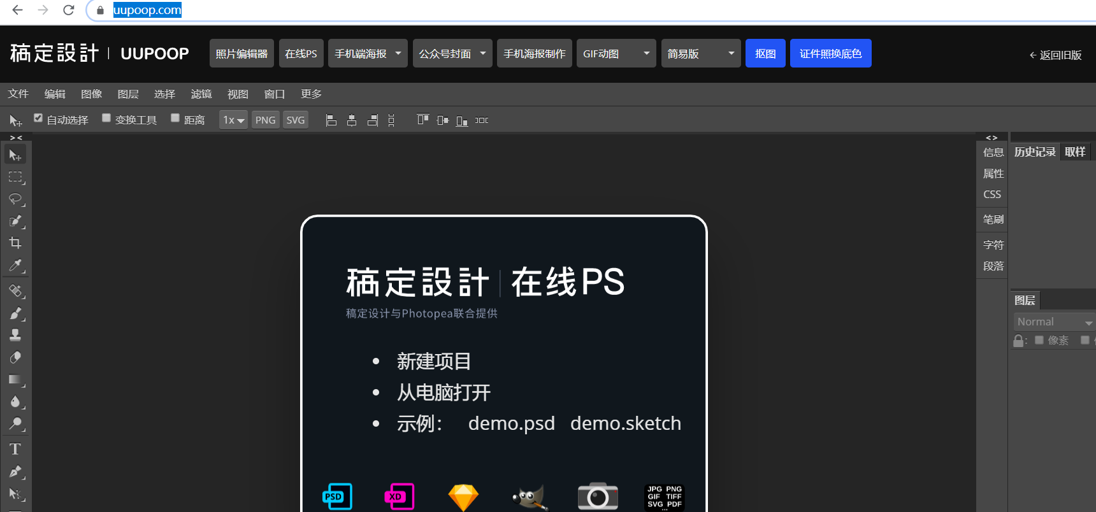The image size is (1096, 512).
Task: Select the Dodge tool
Action: tap(15, 423)
